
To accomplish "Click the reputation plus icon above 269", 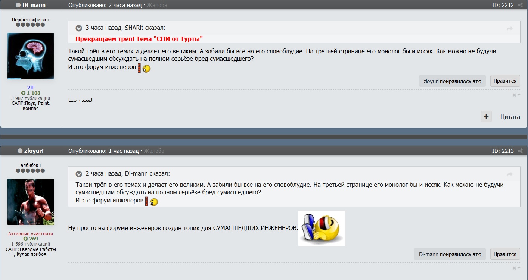I will 25,239.
